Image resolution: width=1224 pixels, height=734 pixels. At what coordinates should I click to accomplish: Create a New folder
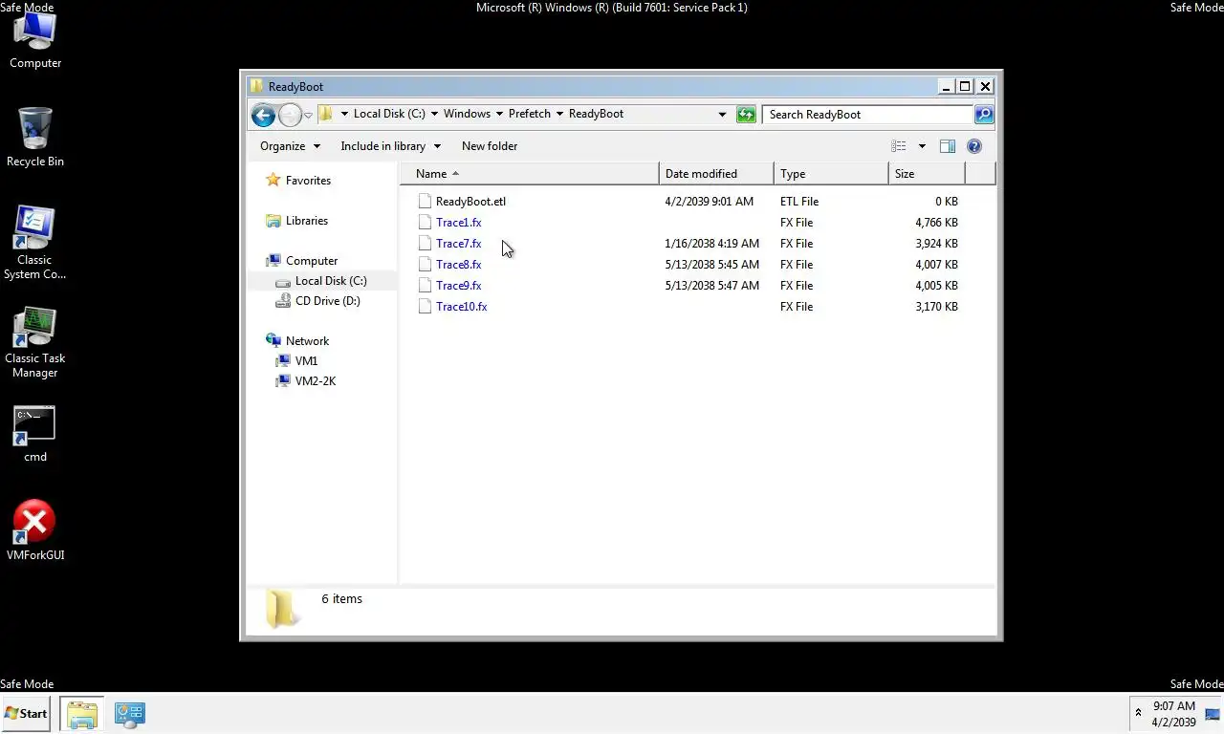pyautogui.click(x=490, y=146)
